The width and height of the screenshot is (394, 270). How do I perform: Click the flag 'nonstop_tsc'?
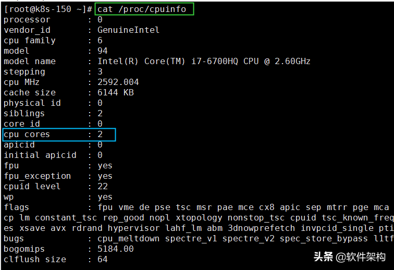pyautogui.click(x=256, y=218)
